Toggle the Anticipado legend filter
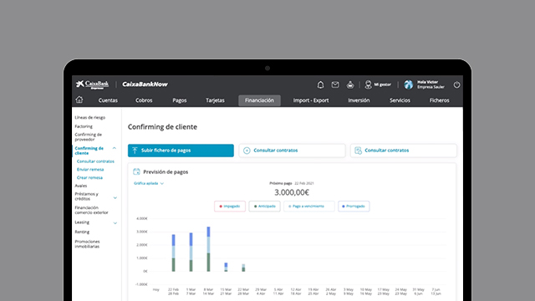The height and width of the screenshot is (301, 535). click(x=264, y=207)
